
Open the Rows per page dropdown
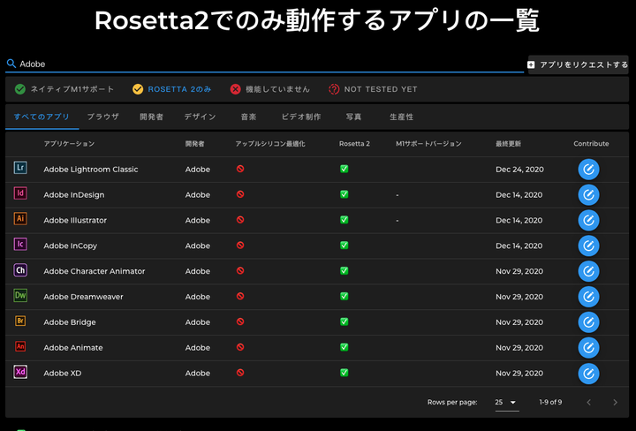point(507,402)
